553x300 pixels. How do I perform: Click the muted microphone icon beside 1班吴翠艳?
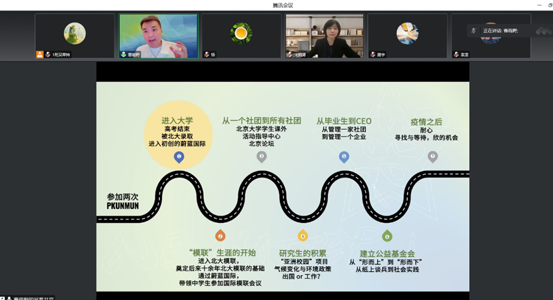coord(48,55)
